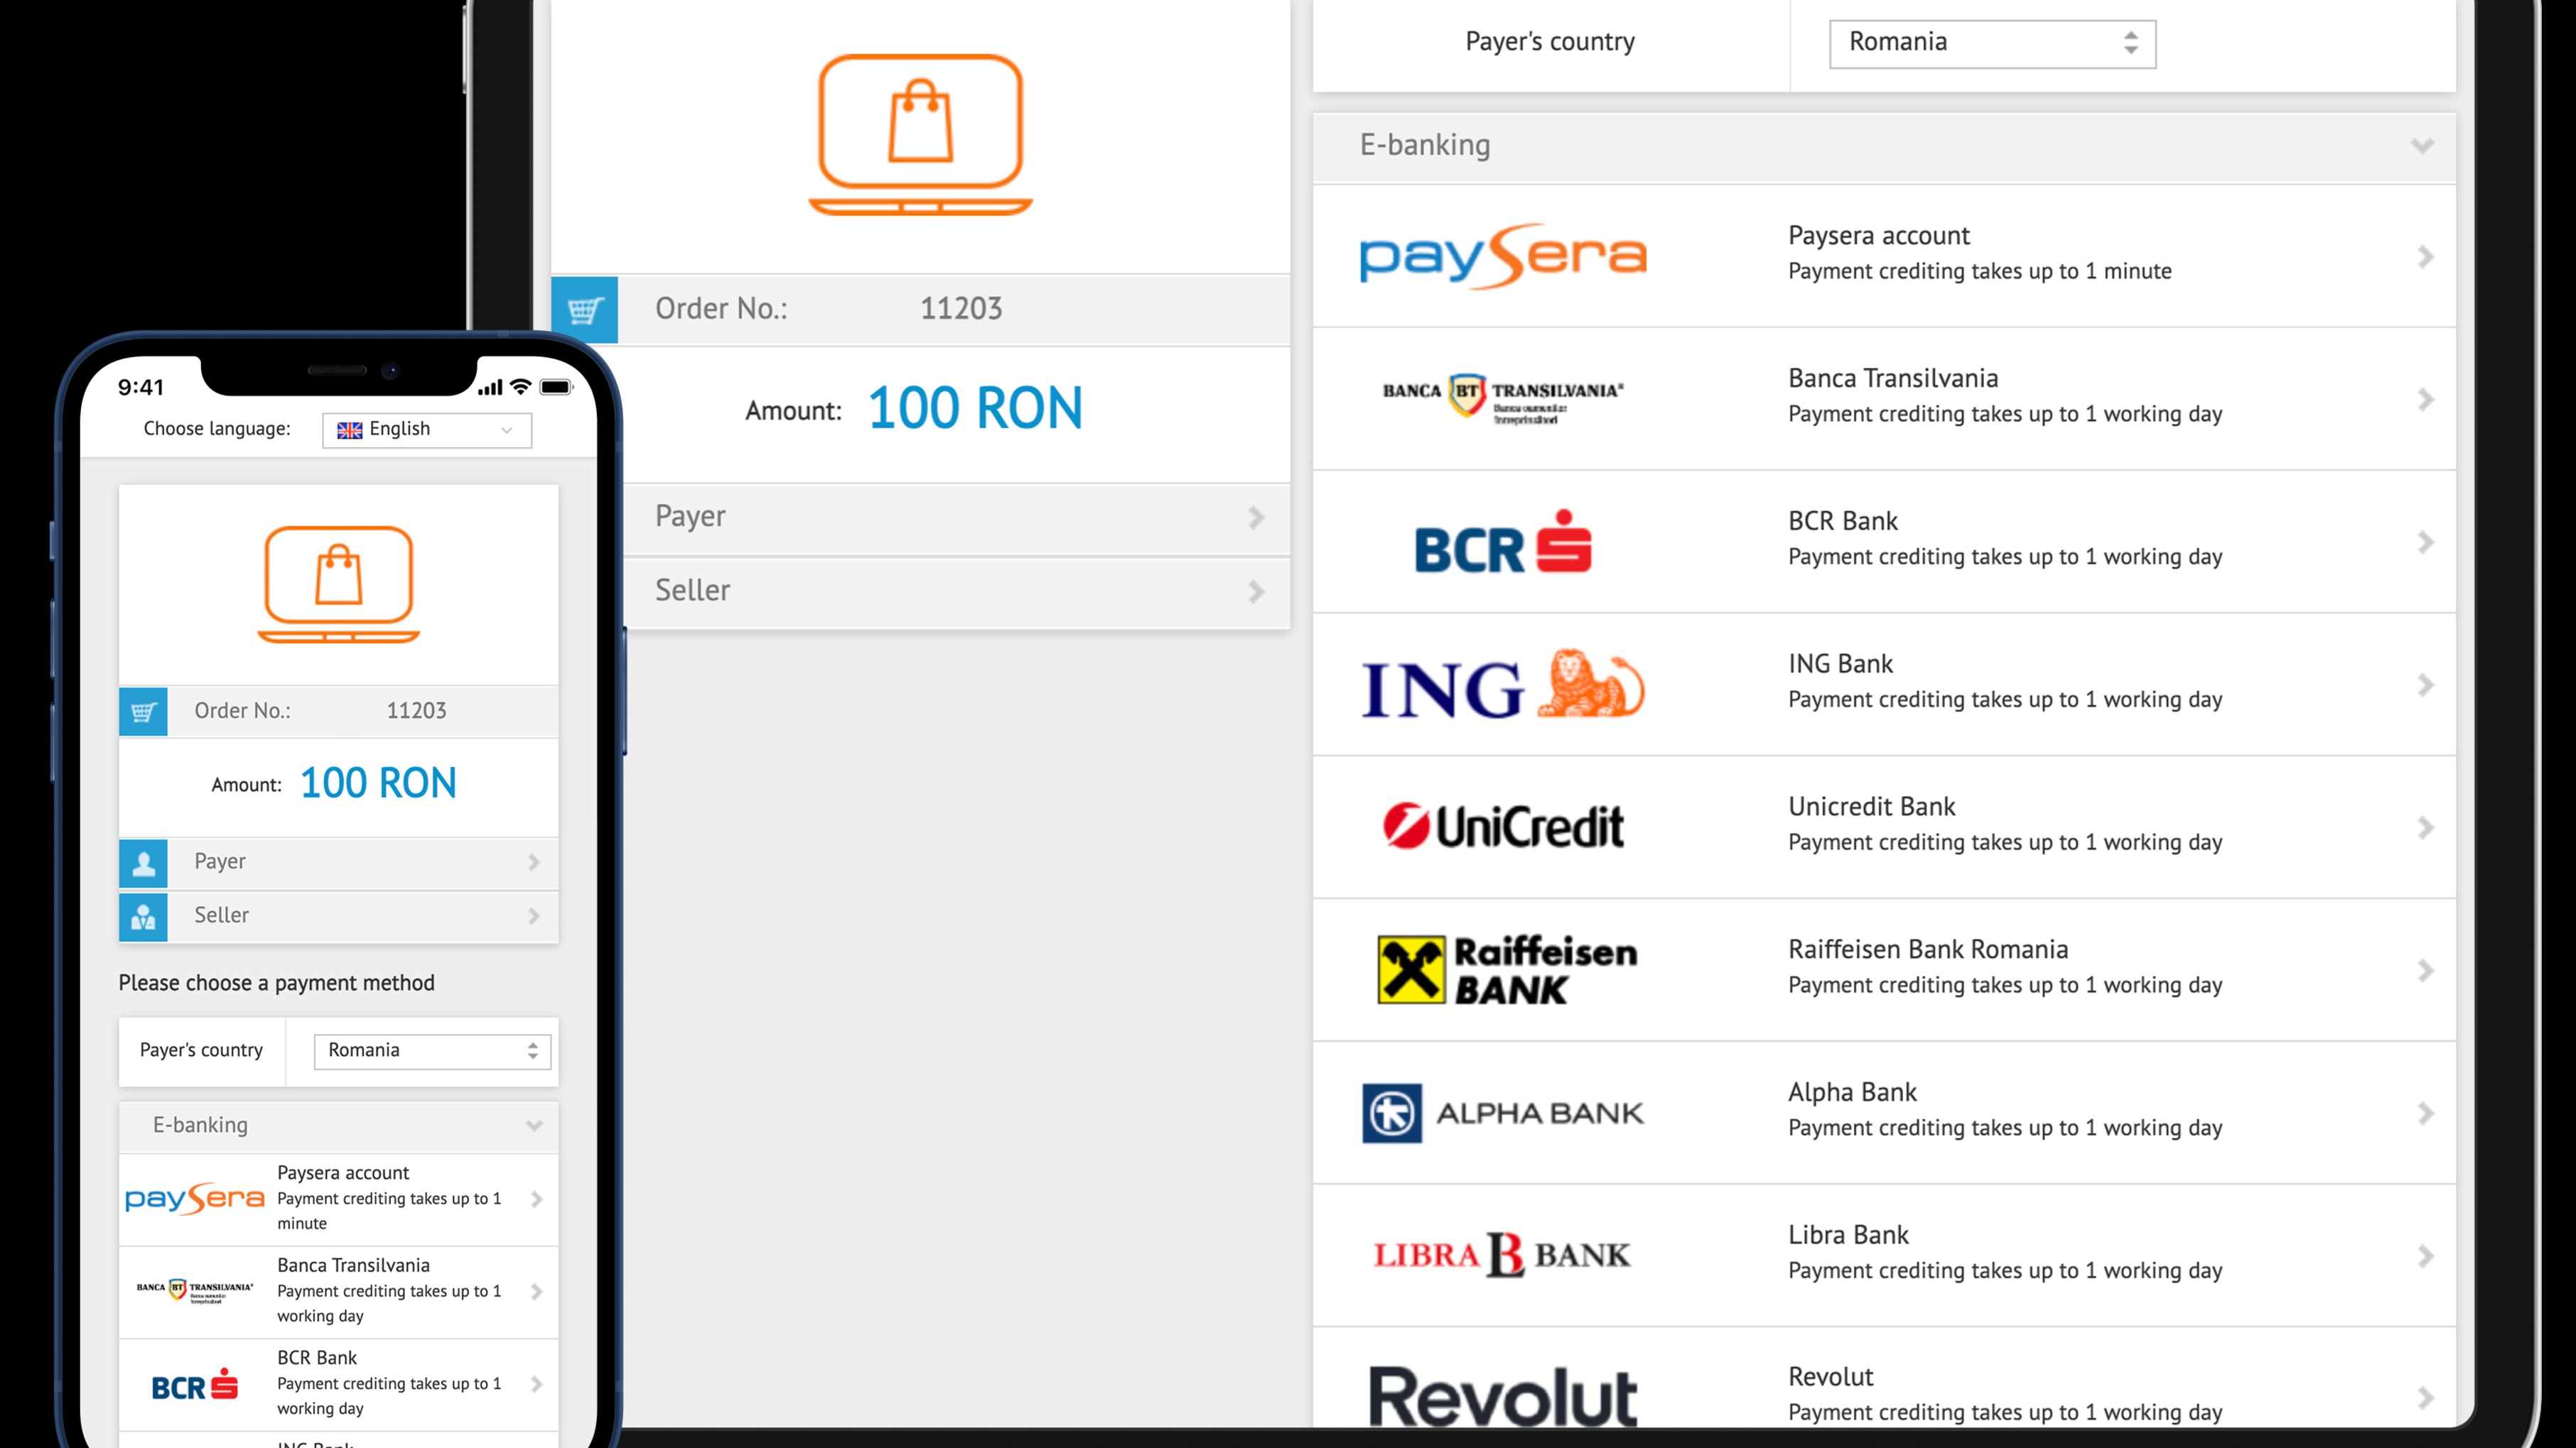This screenshot has width=2576, height=1448.
Task: Select Alpha Bank payment option
Action: pyautogui.click(x=1884, y=1114)
